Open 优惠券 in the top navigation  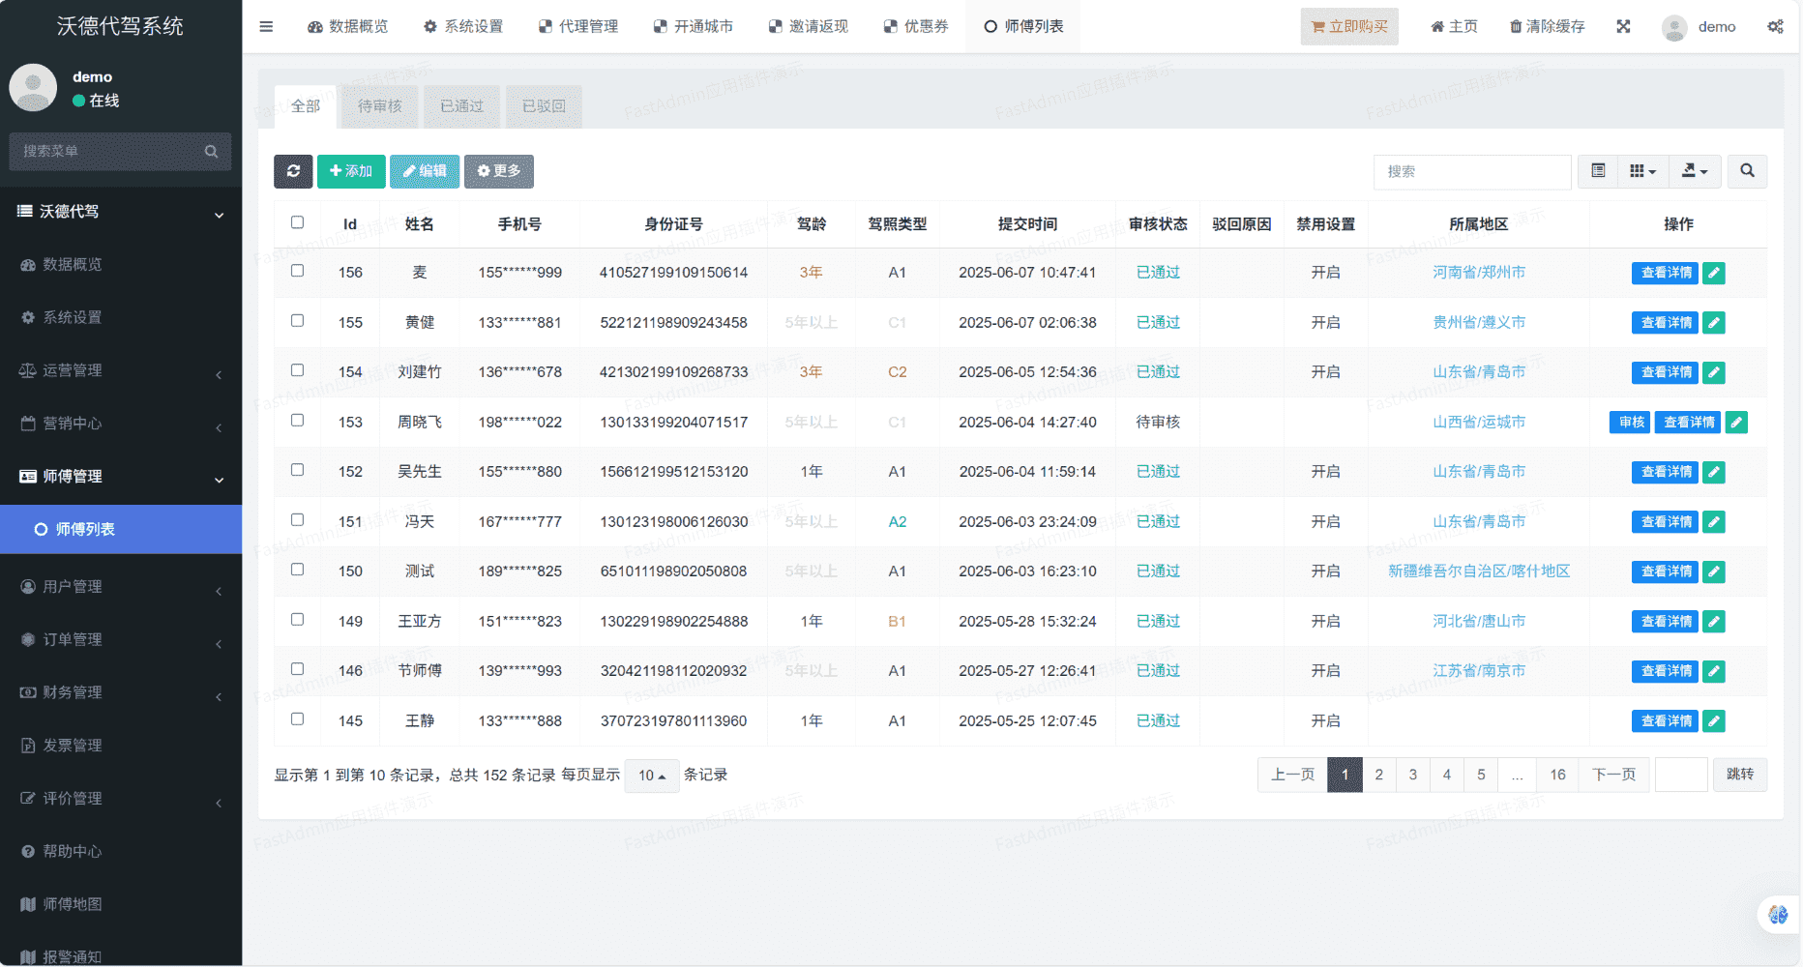[x=915, y=26]
